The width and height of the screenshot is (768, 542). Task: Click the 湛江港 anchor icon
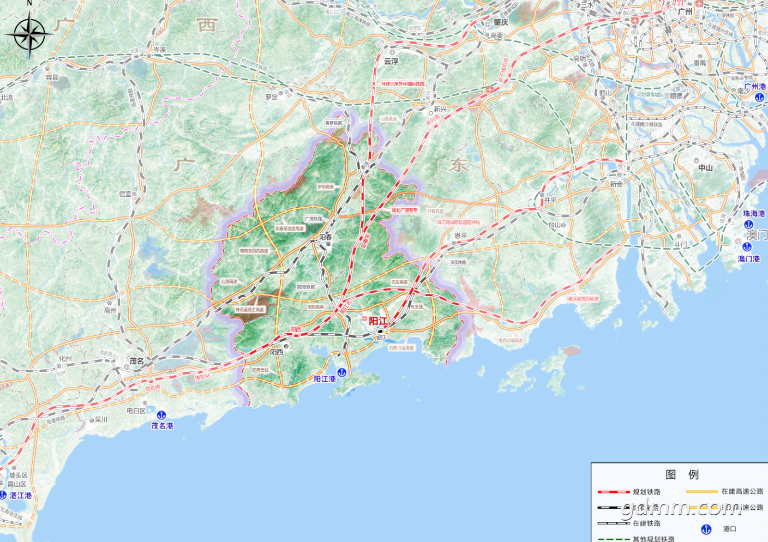pyautogui.click(x=3, y=495)
